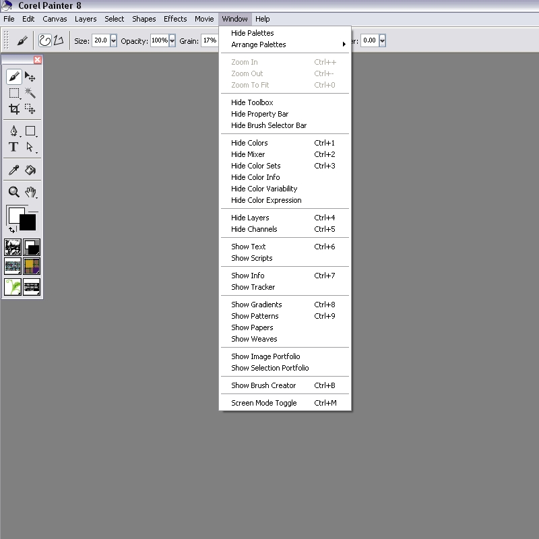Choose Hide Colors

(x=284, y=143)
